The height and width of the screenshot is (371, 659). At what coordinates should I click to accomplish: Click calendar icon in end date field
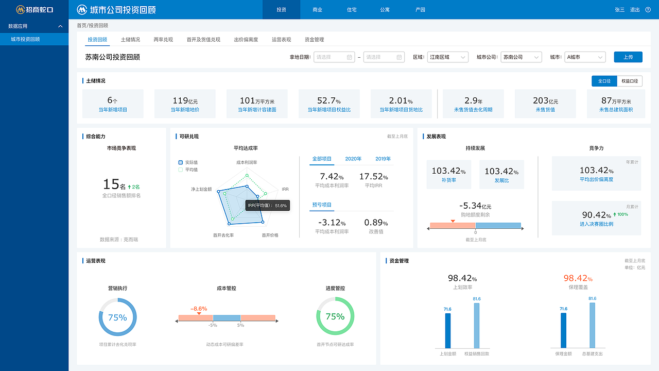(x=400, y=57)
